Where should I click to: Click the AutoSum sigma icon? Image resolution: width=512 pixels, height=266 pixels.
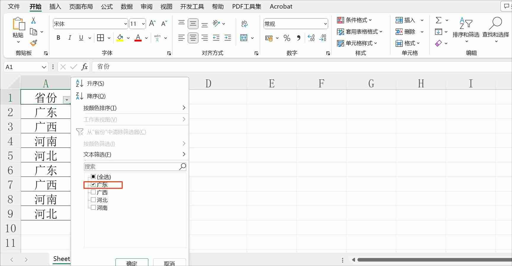(439, 20)
